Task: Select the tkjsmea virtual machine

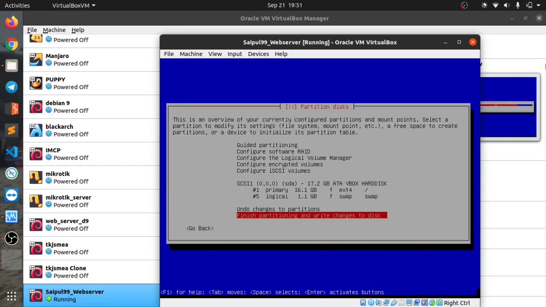Action: coord(92,248)
